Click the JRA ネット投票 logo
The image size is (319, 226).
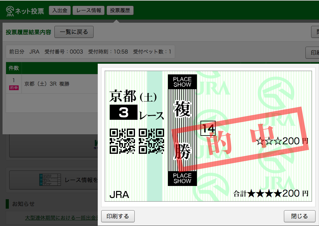tap(25, 11)
